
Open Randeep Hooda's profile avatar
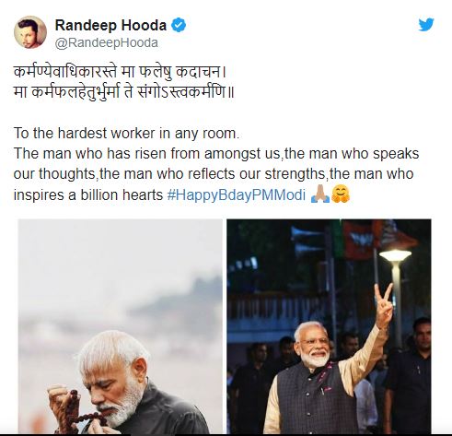point(30,32)
